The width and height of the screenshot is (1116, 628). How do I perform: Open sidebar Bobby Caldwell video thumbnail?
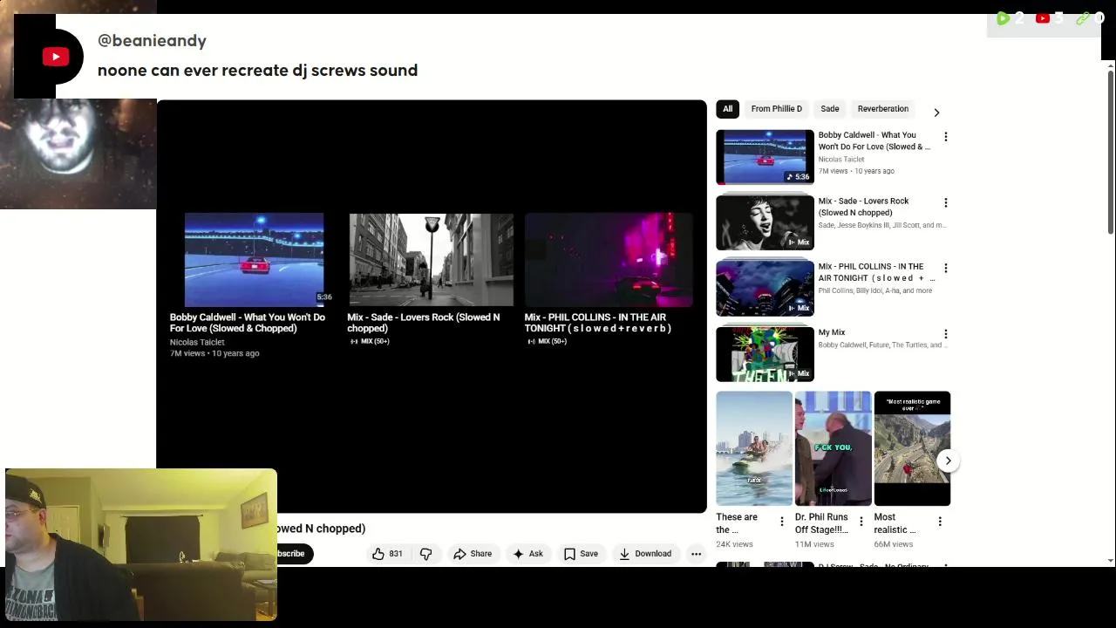(765, 157)
